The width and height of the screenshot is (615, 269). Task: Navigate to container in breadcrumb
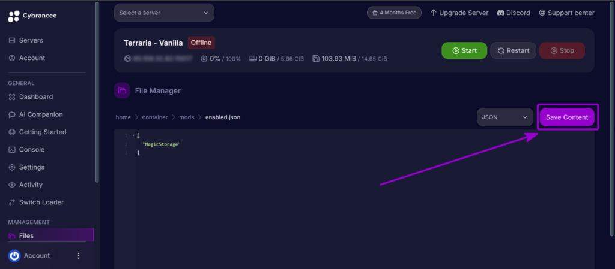[x=155, y=117]
